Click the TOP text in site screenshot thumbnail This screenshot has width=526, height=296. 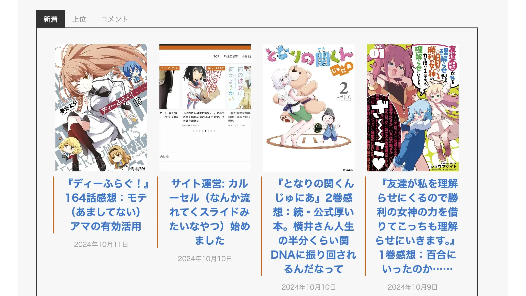click(x=216, y=56)
